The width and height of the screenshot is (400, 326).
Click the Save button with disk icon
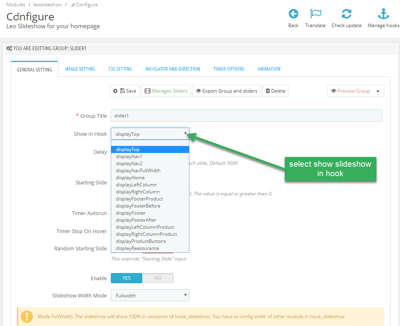tap(125, 91)
